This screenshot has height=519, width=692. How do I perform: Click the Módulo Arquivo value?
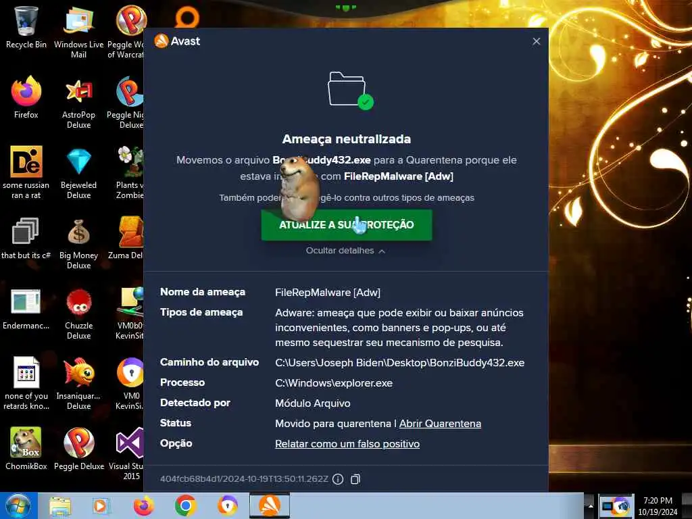(312, 403)
